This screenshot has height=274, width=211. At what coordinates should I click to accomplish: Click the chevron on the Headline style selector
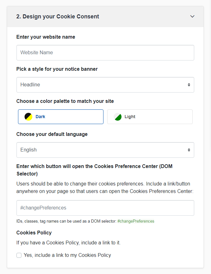click(189, 84)
